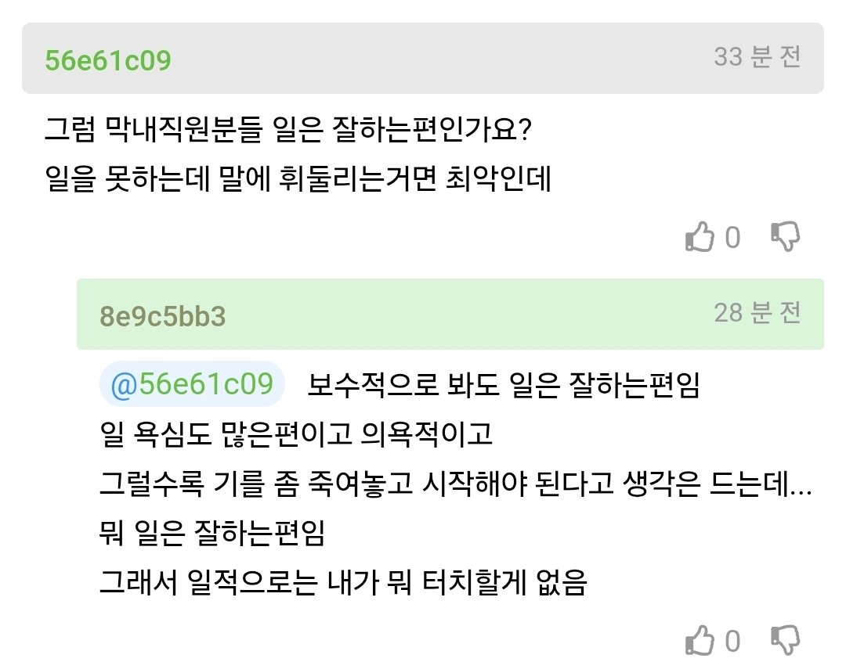Open the profile of commenter 56e61c09
This screenshot has height=669, width=846.
(108, 59)
